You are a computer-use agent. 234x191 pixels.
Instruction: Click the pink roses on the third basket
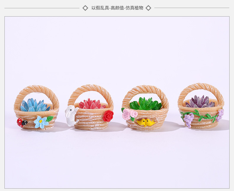[129, 114]
